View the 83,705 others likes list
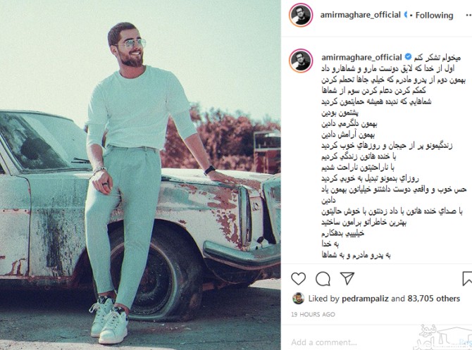This screenshot has height=350, width=472. click(433, 298)
